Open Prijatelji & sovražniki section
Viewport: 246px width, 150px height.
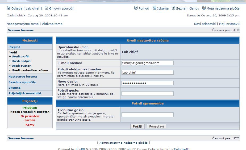coord(25,93)
